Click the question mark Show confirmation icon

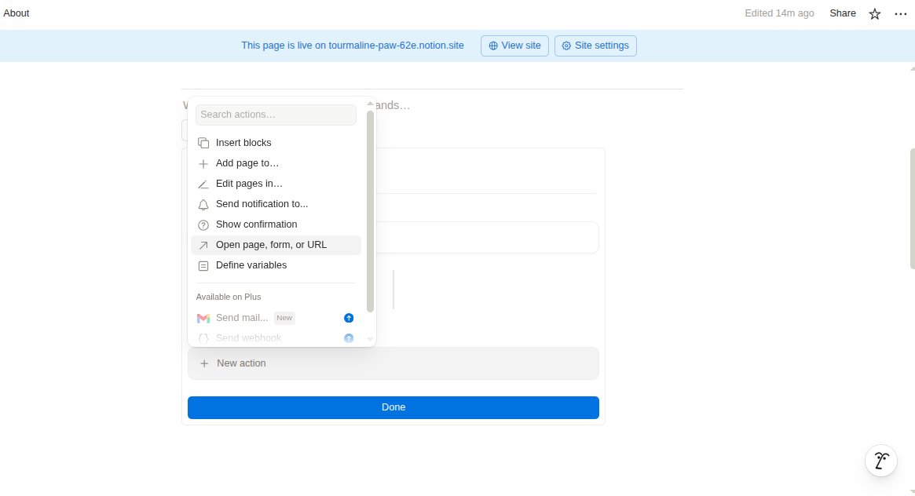[x=203, y=224]
